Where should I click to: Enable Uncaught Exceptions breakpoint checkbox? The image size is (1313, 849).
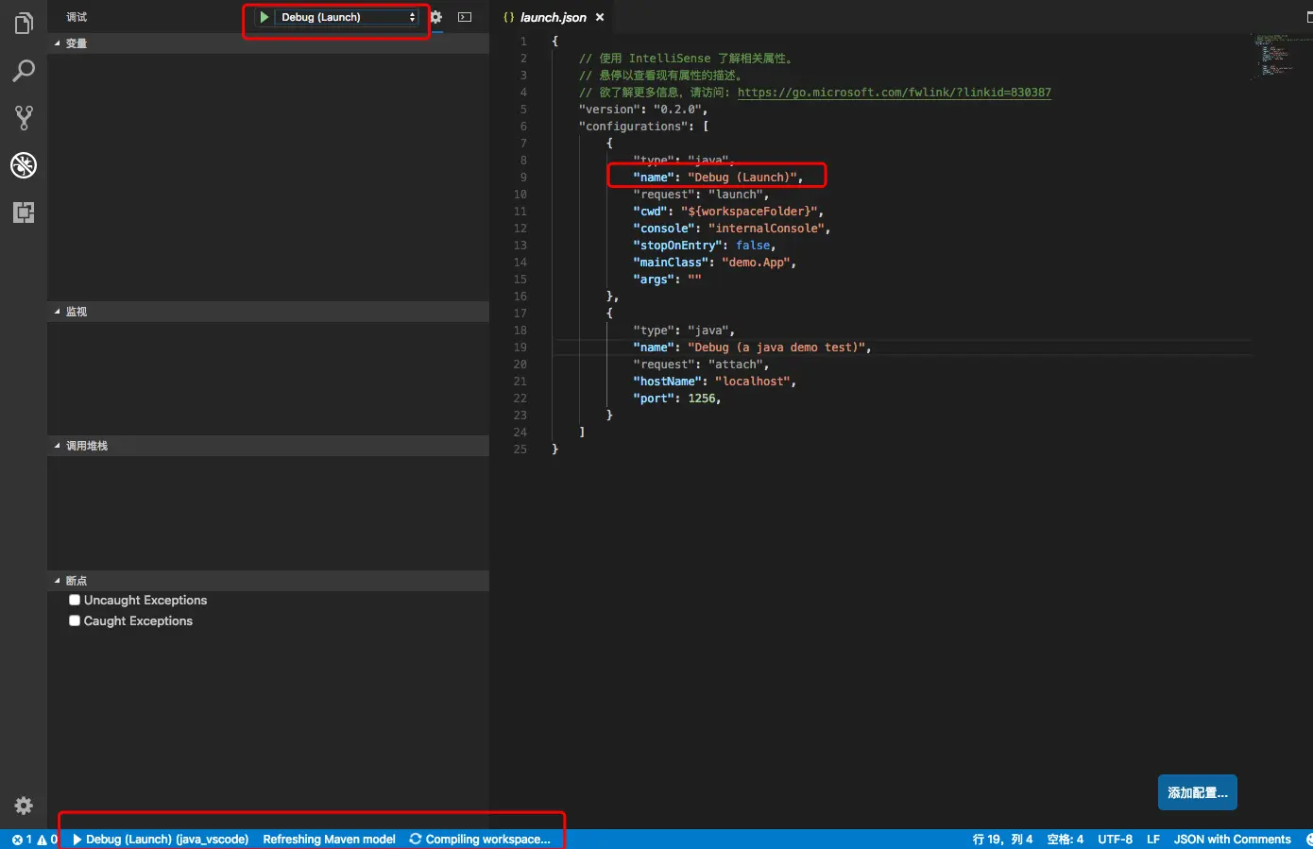coord(75,600)
